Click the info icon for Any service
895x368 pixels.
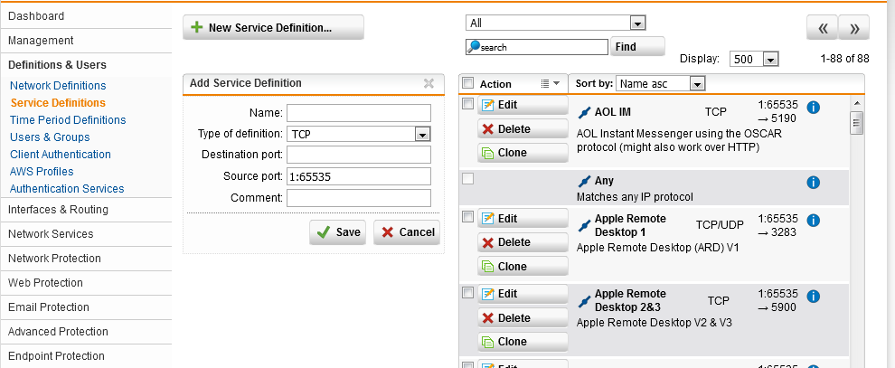pos(812,183)
